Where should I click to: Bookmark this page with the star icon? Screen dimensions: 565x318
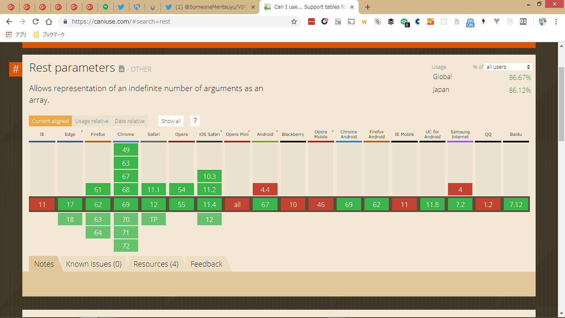pos(294,22)
